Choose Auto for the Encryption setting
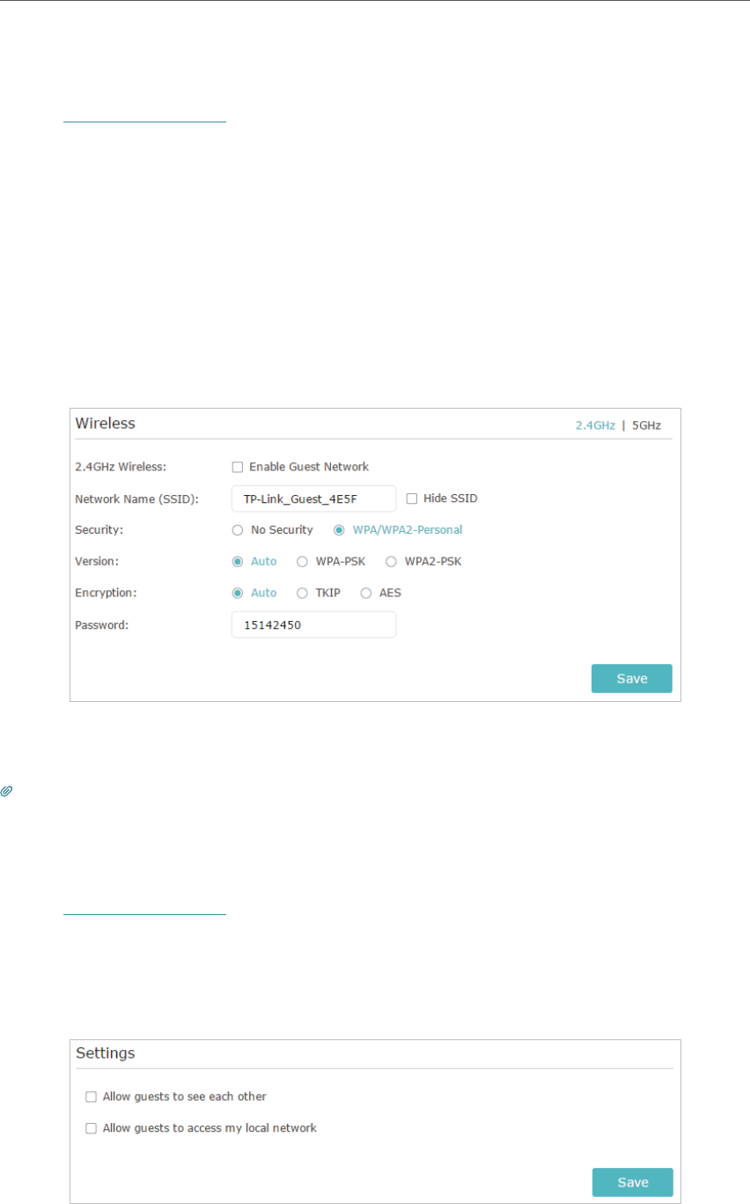The image size is (750, 1204). click(237, 593)
